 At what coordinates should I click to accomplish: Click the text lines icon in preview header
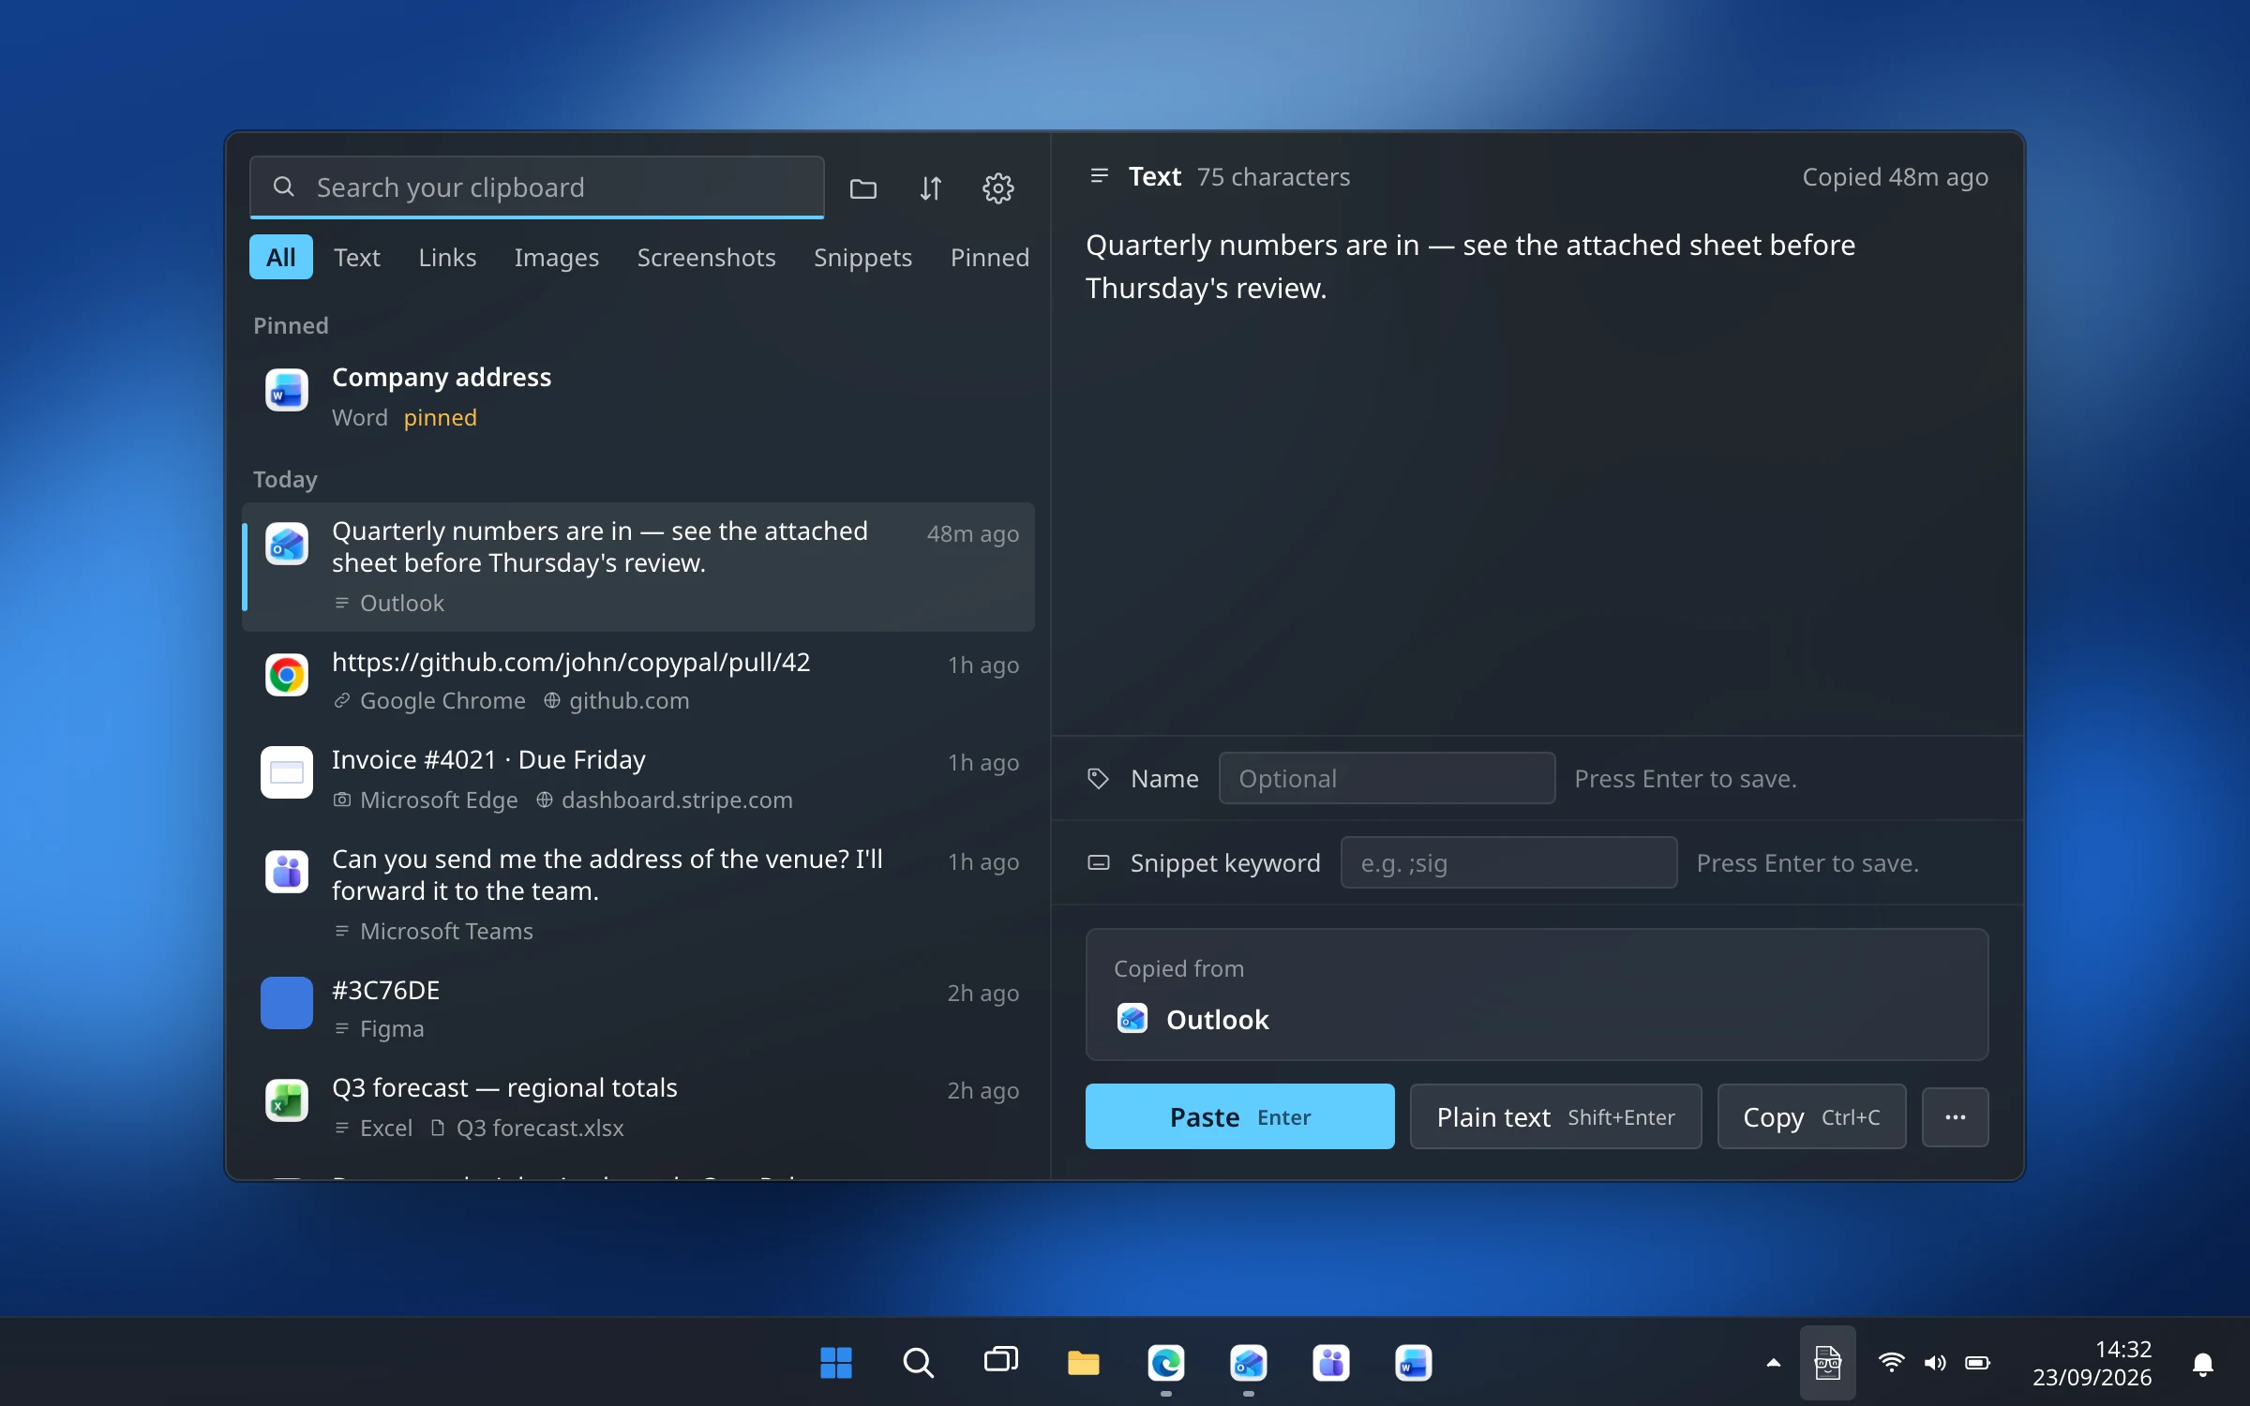tap(1100, 176)
